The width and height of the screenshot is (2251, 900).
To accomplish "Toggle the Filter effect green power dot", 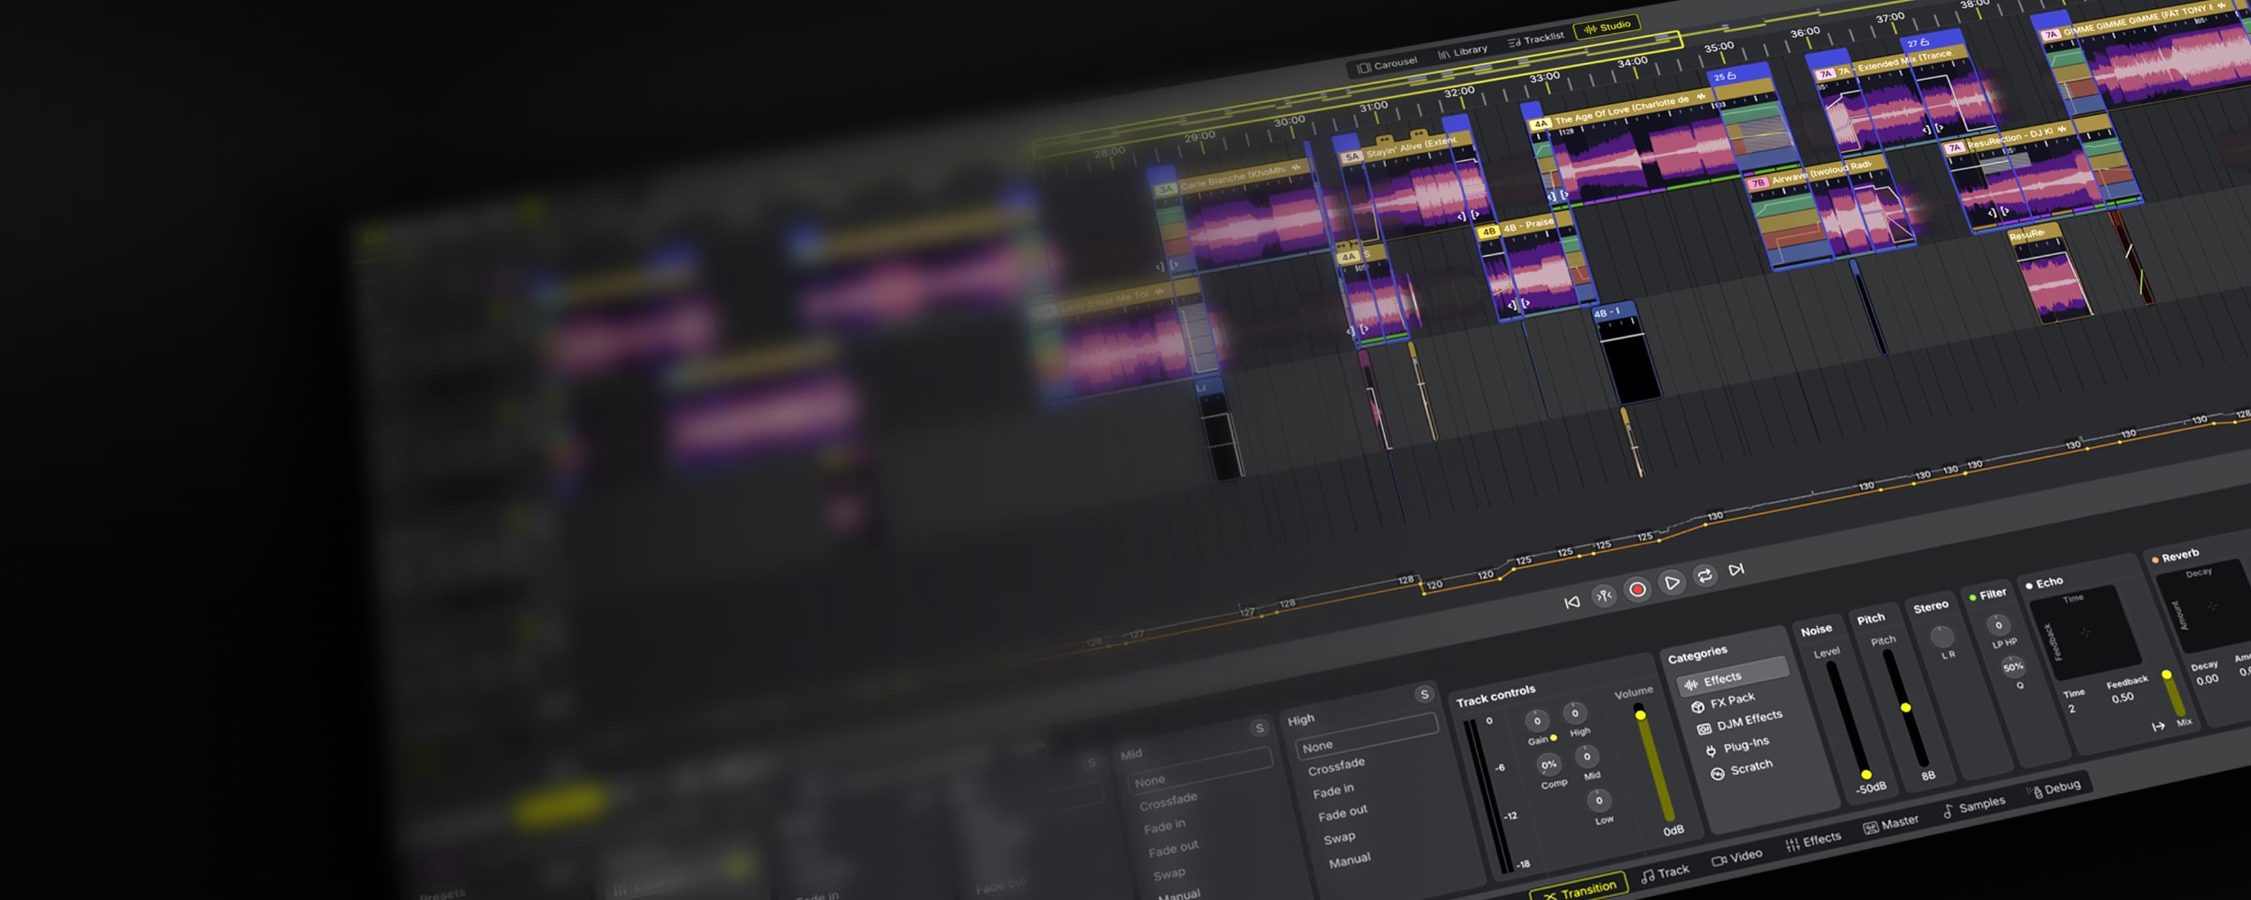I will coord(1972,598).
